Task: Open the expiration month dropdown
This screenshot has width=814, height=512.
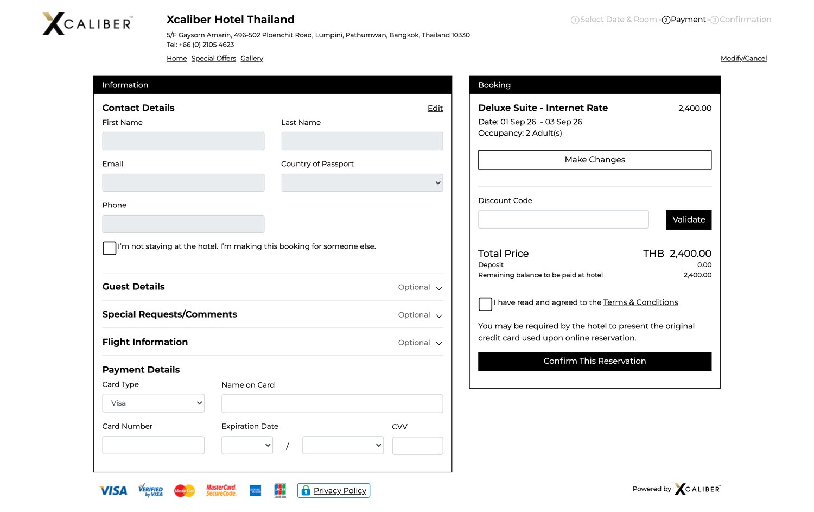Action: pyautogui.click(x=247, y=445)
